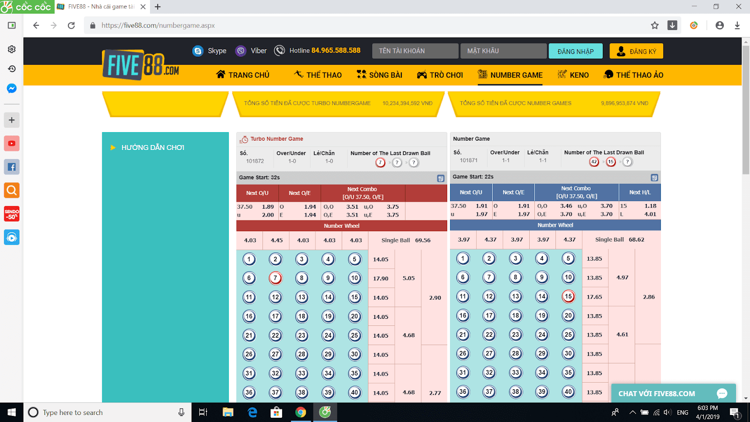
Task: Select ball 1 in Number Game
Action: coord(463,258)
